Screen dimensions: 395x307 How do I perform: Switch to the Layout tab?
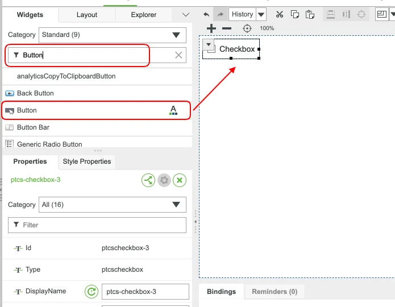click(86, 15)
